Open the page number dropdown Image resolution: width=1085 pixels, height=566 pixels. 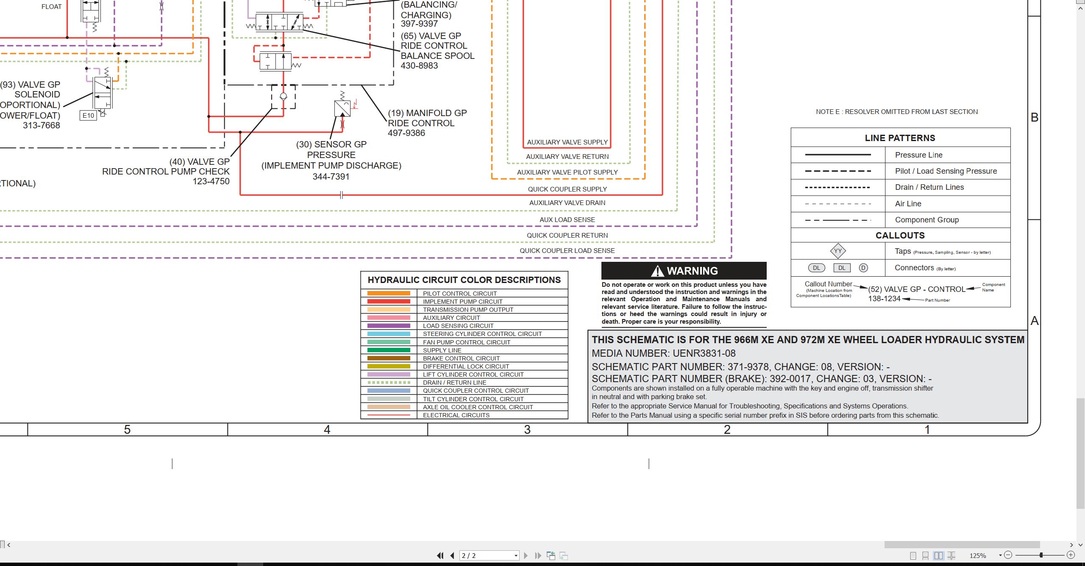point(516,556)
